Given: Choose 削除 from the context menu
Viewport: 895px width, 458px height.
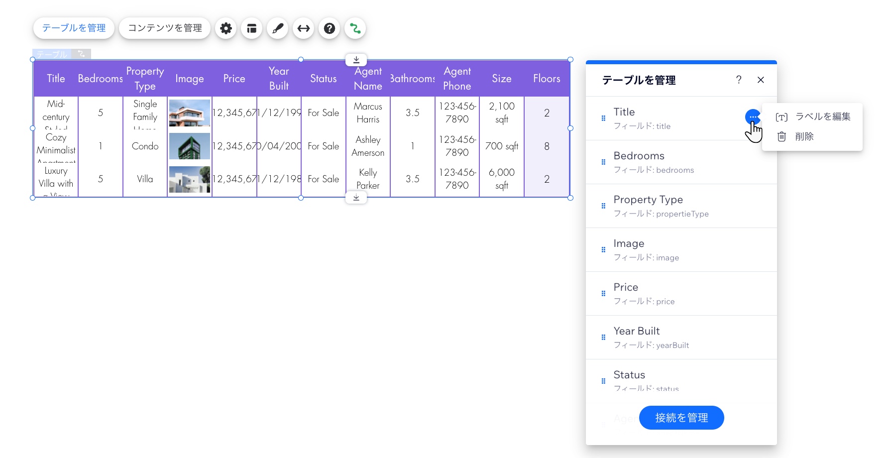Looking at the screenshot, I should click(795, 136).
